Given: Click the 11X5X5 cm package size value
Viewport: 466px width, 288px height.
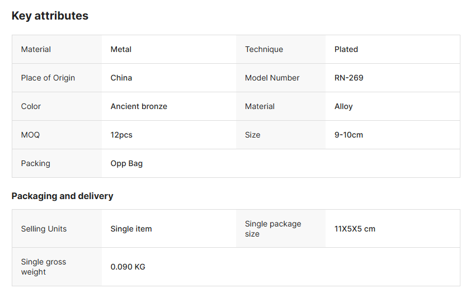Looking at the screenshot, I should 355,229.
